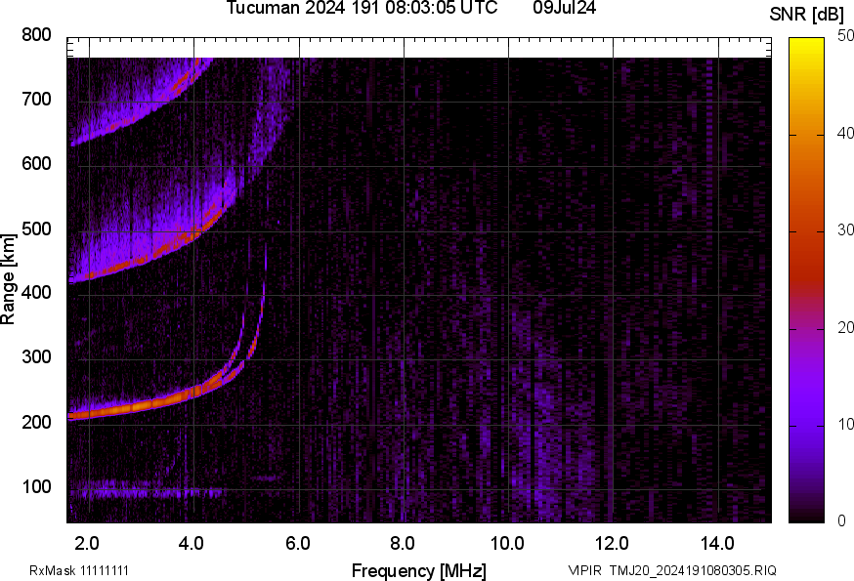Click the 'Frequency [MHz]' axis label

click(x=419, y=570)
